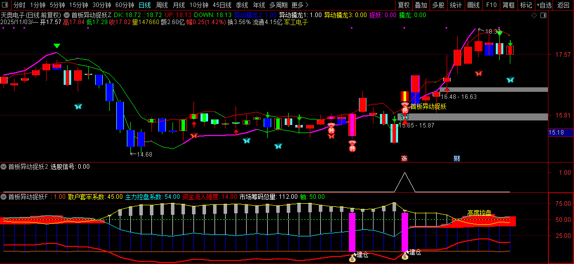Click the red butterfly below the 17.57 line
Screen dimensions: 574x264
pyautogui.click(x=478, y=73)
